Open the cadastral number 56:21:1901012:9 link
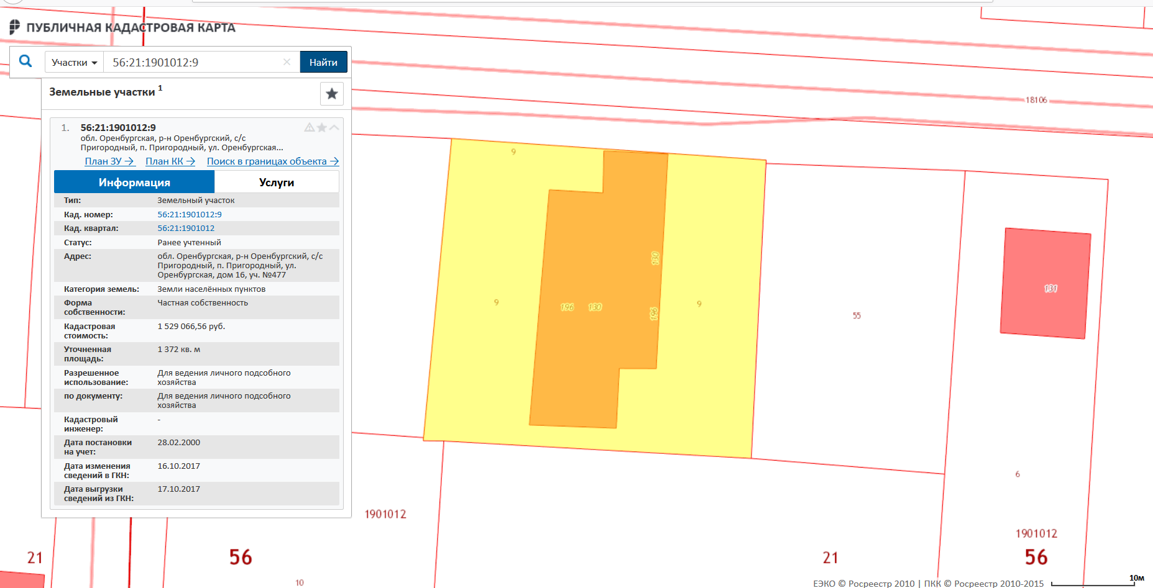Image resolution: width=1153 pixels, height=588 pixels. click(190, 215)
